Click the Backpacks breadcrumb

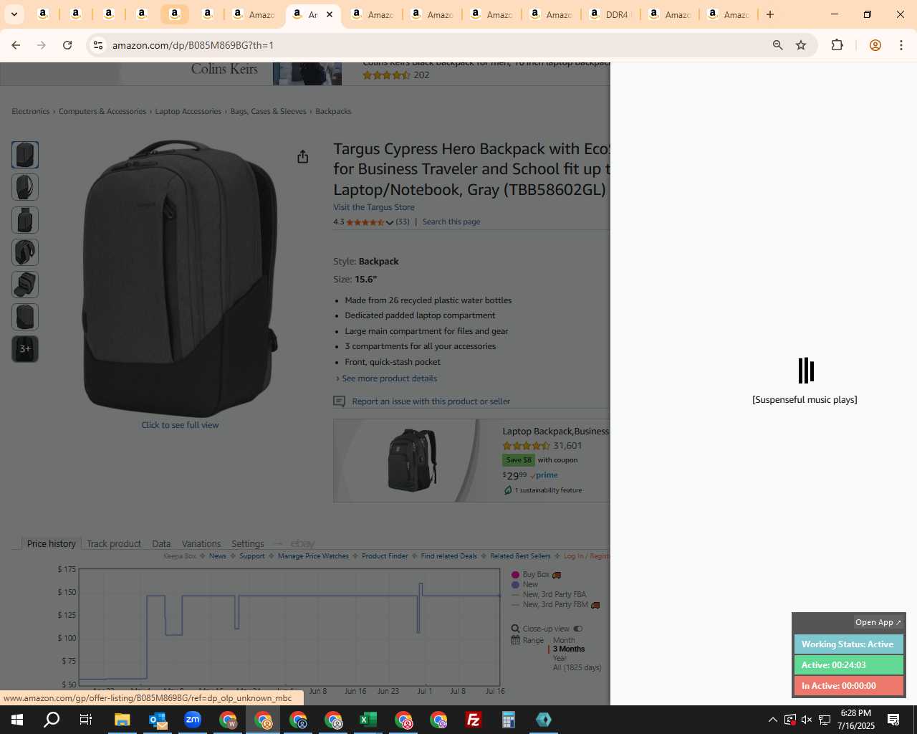pyautogui.click(x=333, y=111)
